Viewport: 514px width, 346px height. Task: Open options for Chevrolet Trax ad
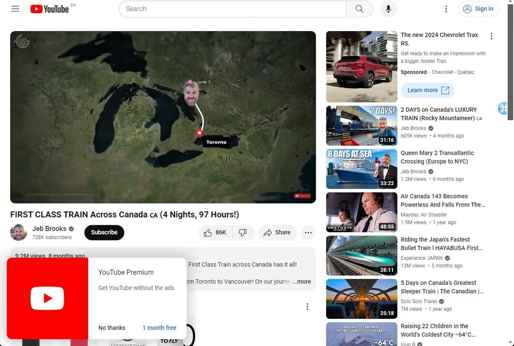(x=491, y=36)
